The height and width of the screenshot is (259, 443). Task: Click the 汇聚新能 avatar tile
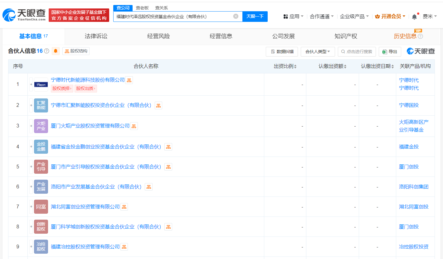coord(41,105)
